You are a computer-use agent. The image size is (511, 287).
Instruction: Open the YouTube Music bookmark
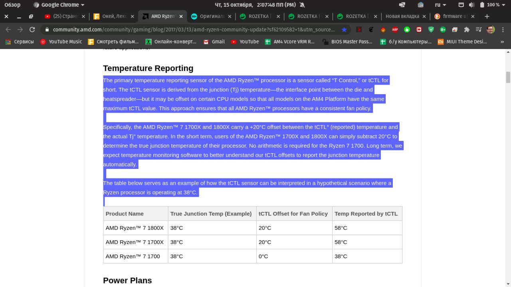(x=61, y=42)
